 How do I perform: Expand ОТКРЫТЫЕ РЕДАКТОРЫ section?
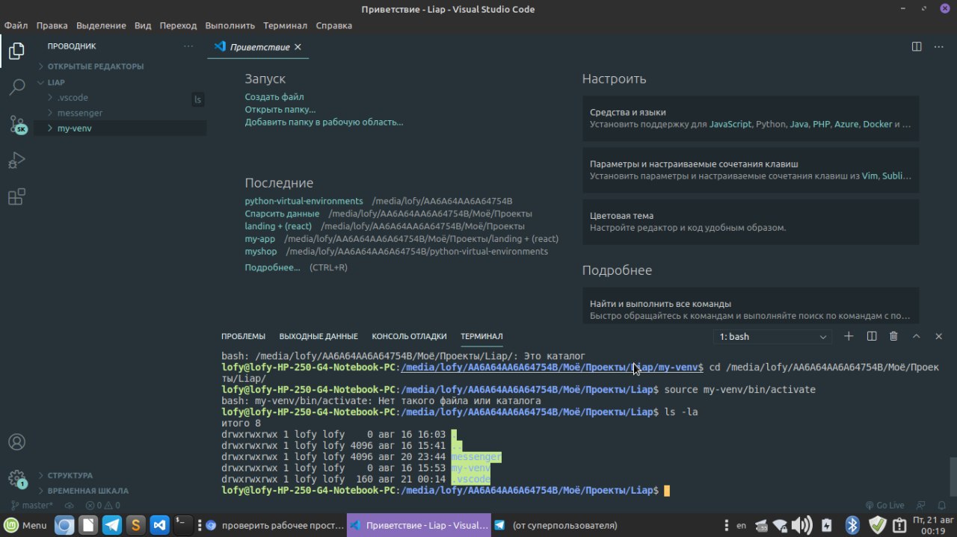pyautogui.click(x=120, y=66)
